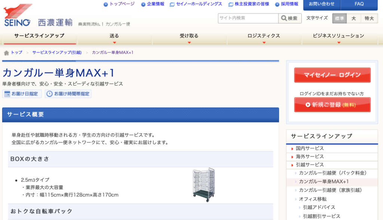Focus the サイト内検索 search field
The height and width of the screenshot is (220, 383).
click(248, 18)
